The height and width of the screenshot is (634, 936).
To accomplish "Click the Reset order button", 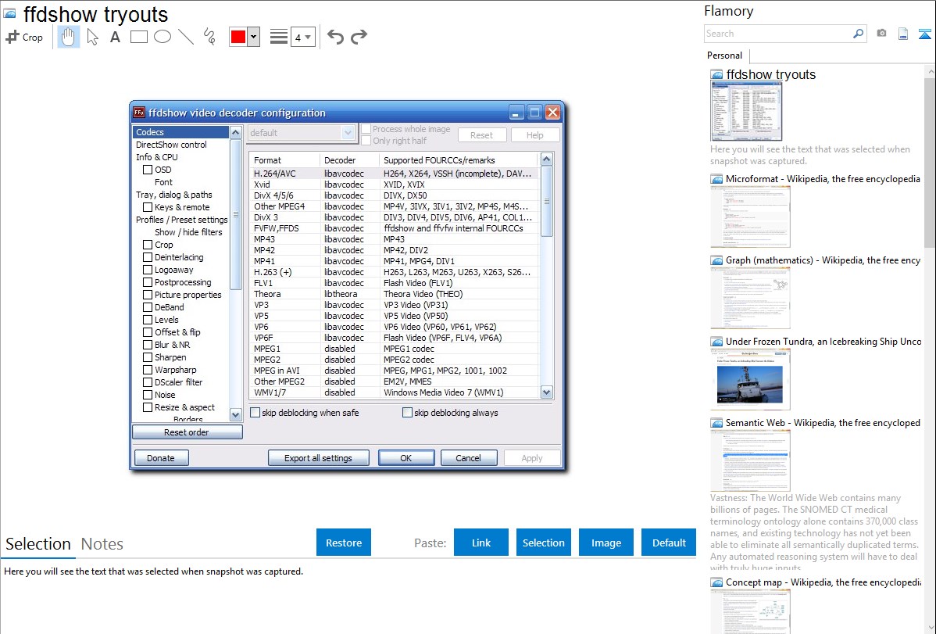I will click(x=187, y=432).
